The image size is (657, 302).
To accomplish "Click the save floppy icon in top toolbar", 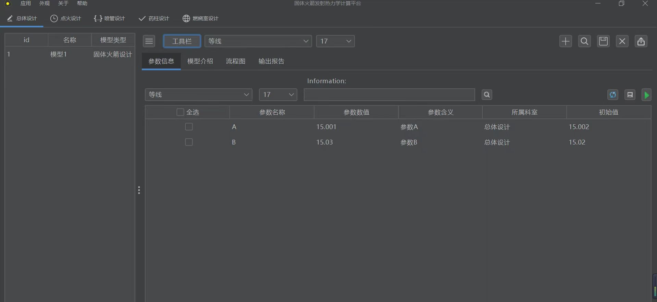I will pyautogui.click(x=603, y=41).
